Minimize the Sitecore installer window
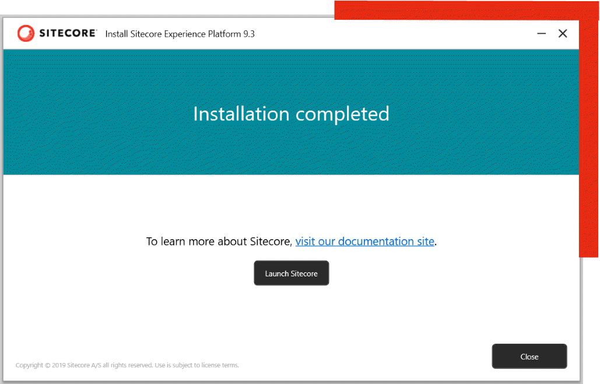Image resolution: width=600 pixels, height=384 pixels. 542,34
